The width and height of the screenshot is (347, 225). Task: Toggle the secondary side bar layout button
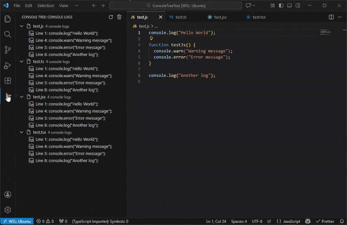pos(298,6)
